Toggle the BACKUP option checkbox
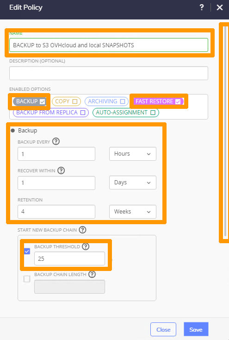Viewport: 229px width, 340px height. tap(43, 101)
